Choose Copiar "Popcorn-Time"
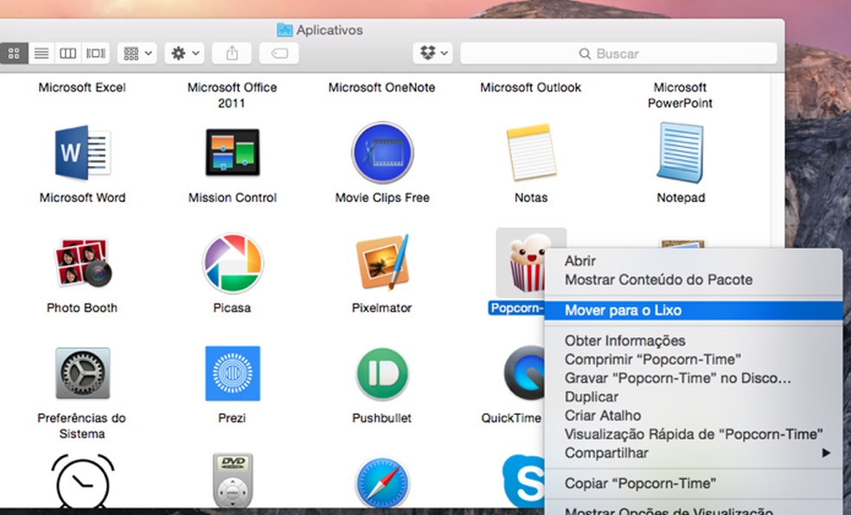 point(694,483)
